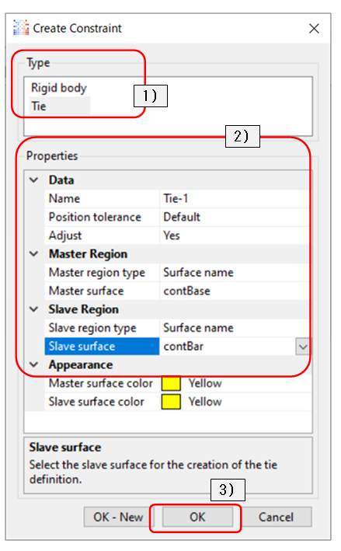Screen dimensions: 341x551
Task: Select the Slave surface color label
Action: point(96,402)
